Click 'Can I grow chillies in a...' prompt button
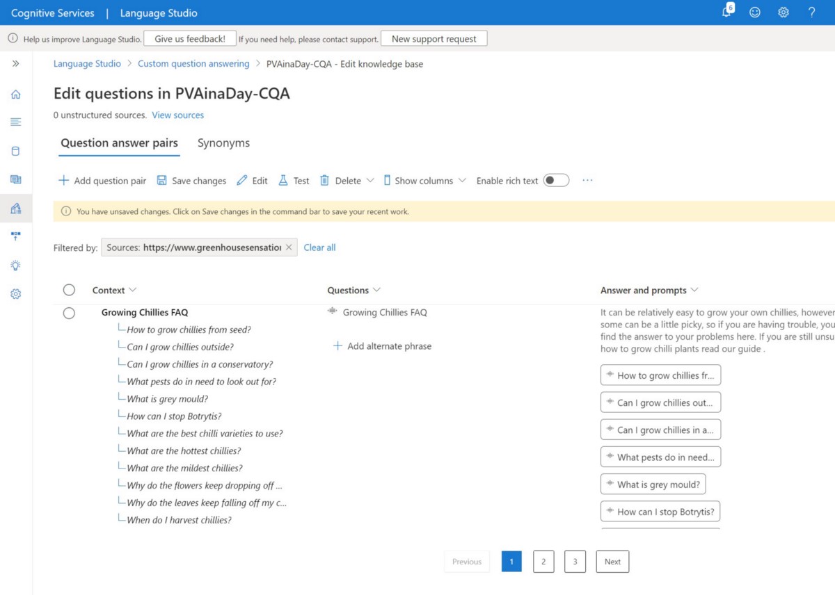 click(660, 430)
